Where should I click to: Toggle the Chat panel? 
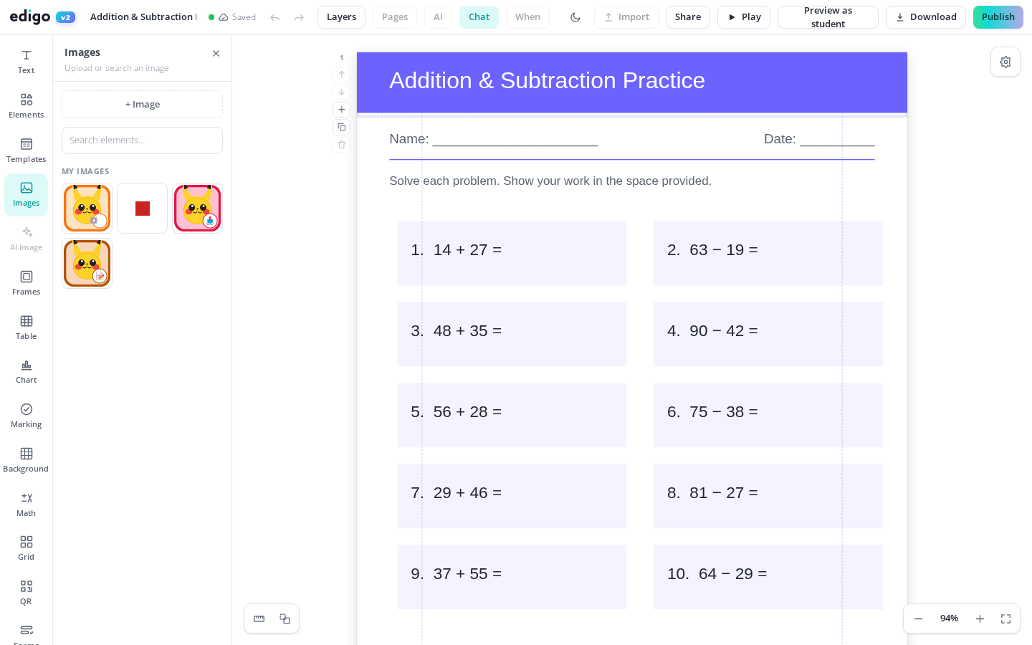click(x=479, y=17)
